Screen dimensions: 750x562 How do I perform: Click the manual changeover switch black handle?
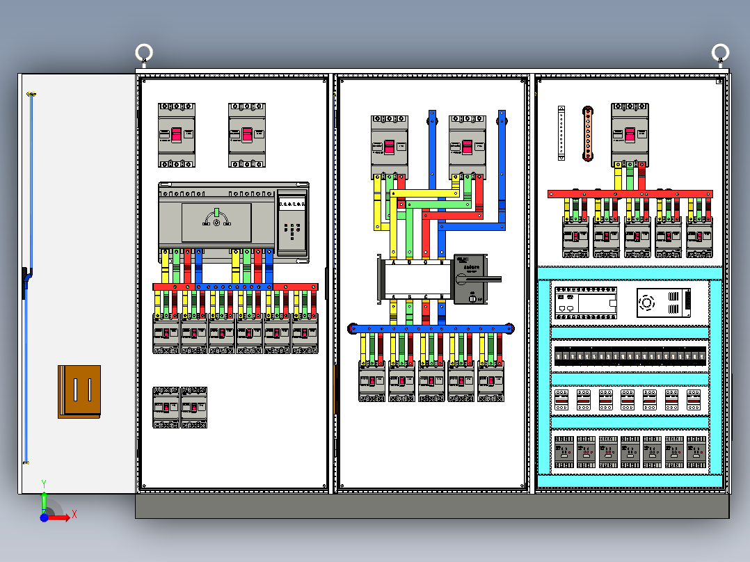tap(479, 279)
